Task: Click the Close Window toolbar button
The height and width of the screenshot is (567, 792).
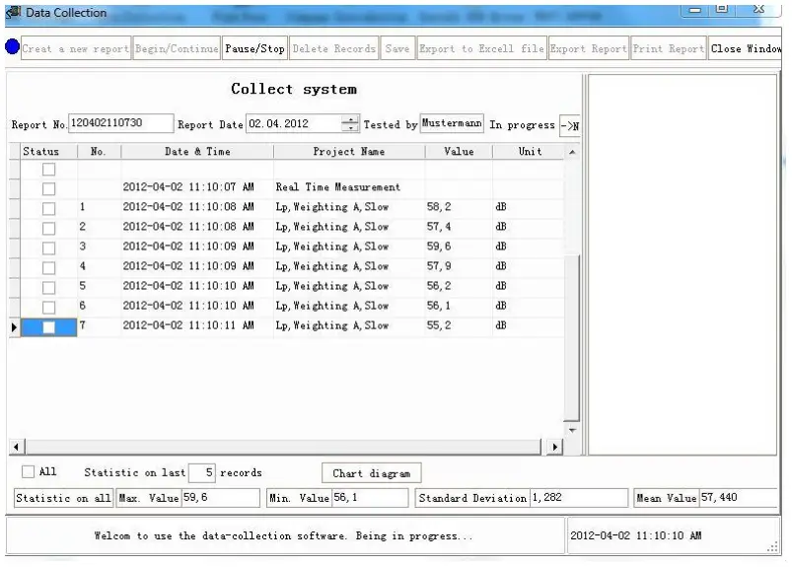Action: (746, 48)
